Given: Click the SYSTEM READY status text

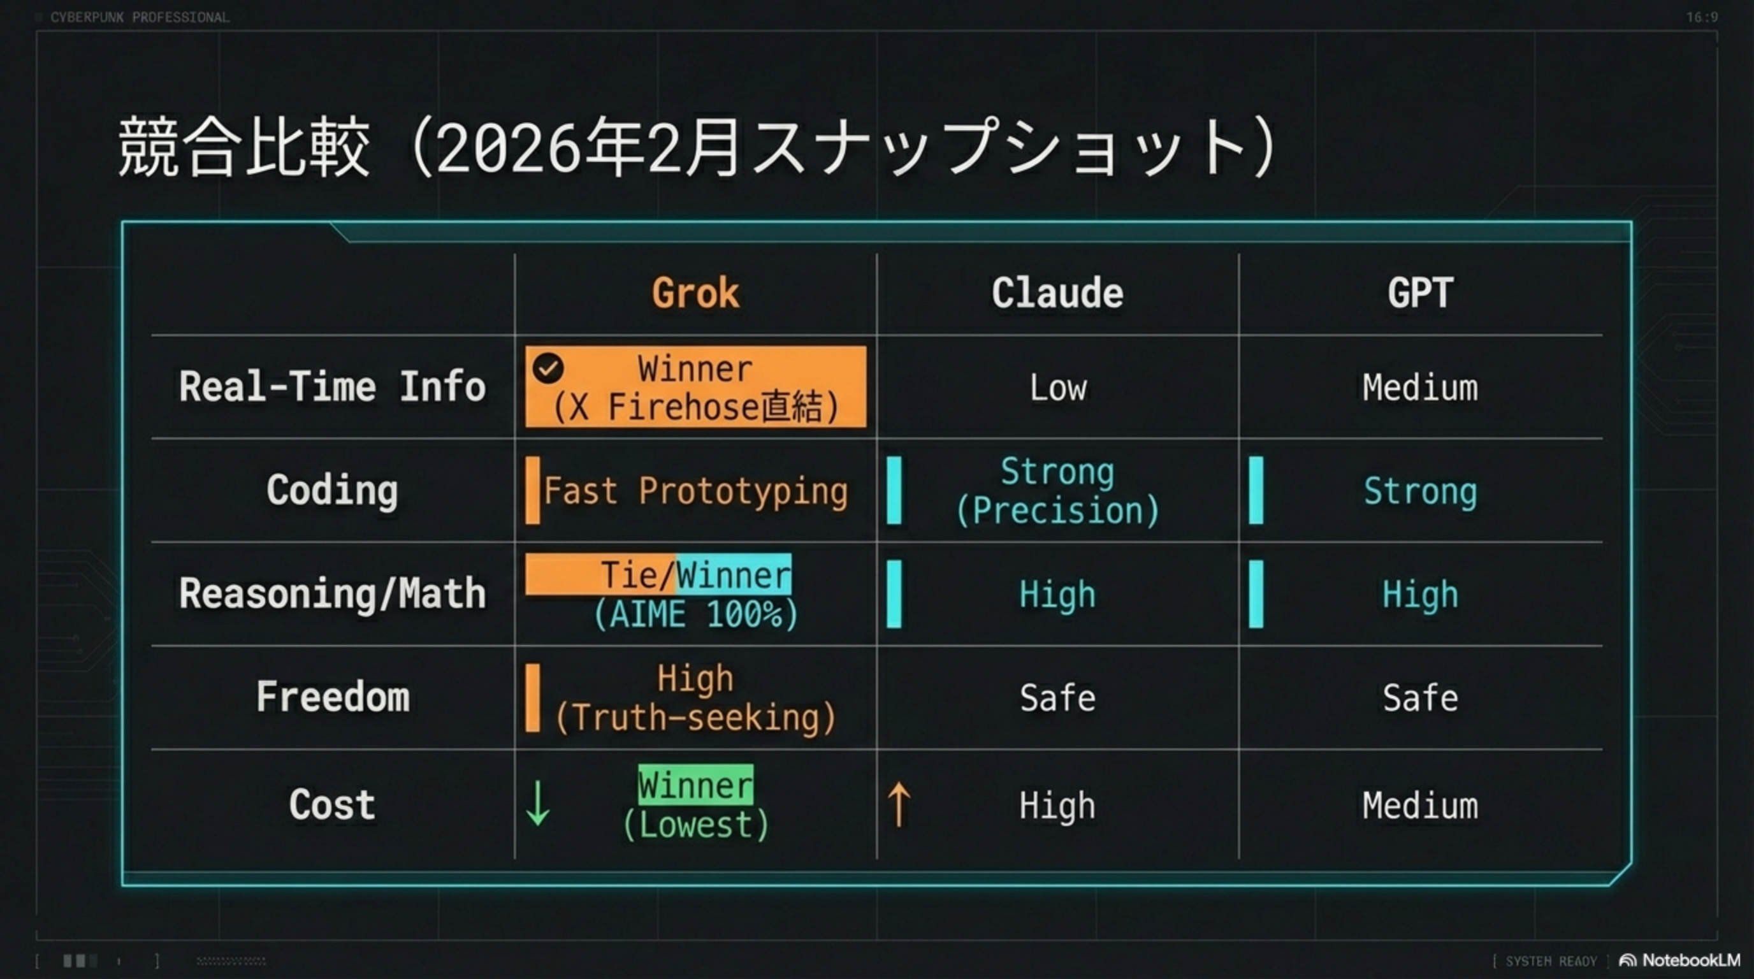Looking at the screenshot, I should coord(1551,961).
